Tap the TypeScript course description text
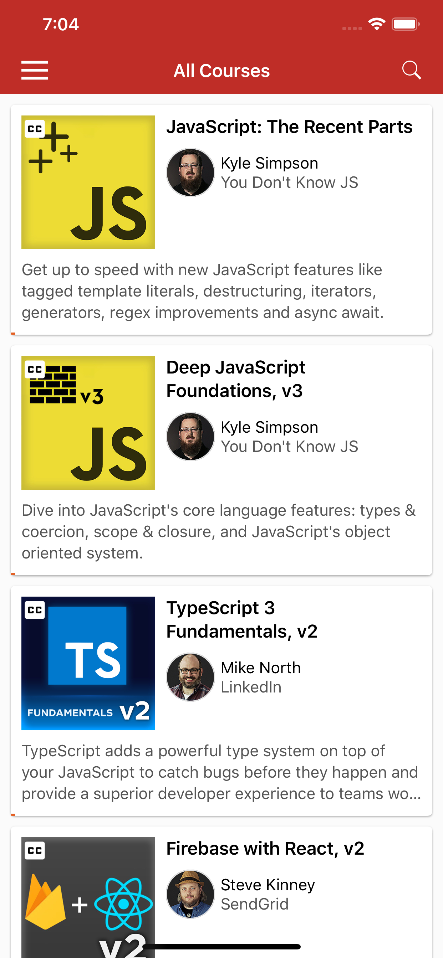This screenshot has height=958, width=443. coord(221,772)
